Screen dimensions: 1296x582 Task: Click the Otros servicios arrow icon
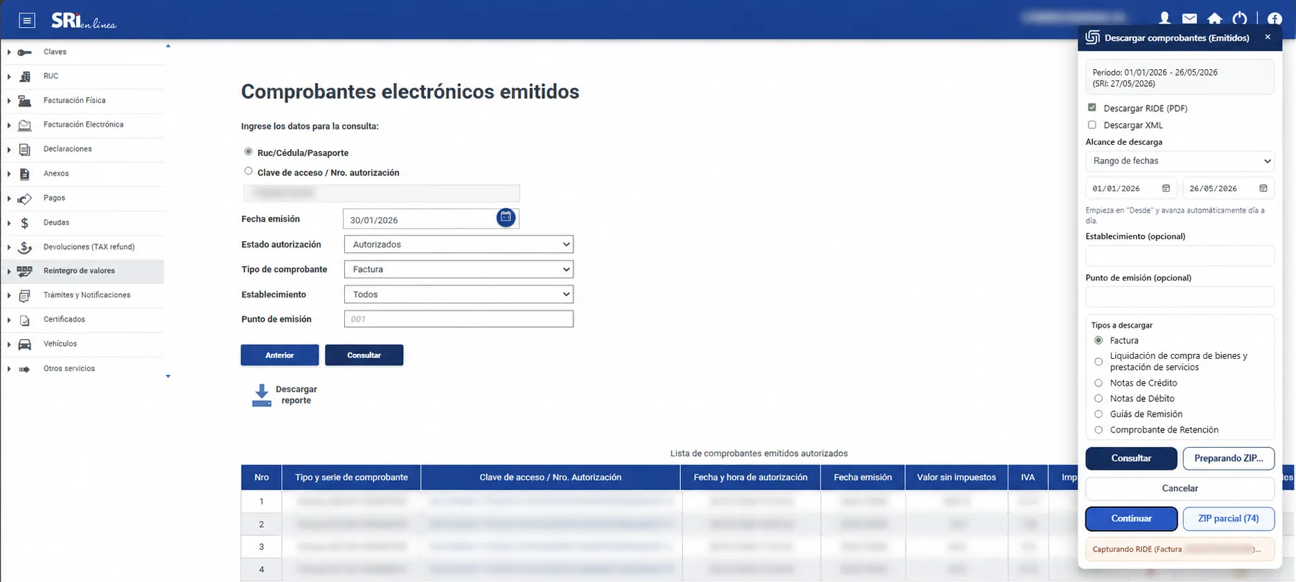24,369
